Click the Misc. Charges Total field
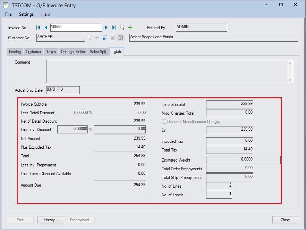 [230, 113]
